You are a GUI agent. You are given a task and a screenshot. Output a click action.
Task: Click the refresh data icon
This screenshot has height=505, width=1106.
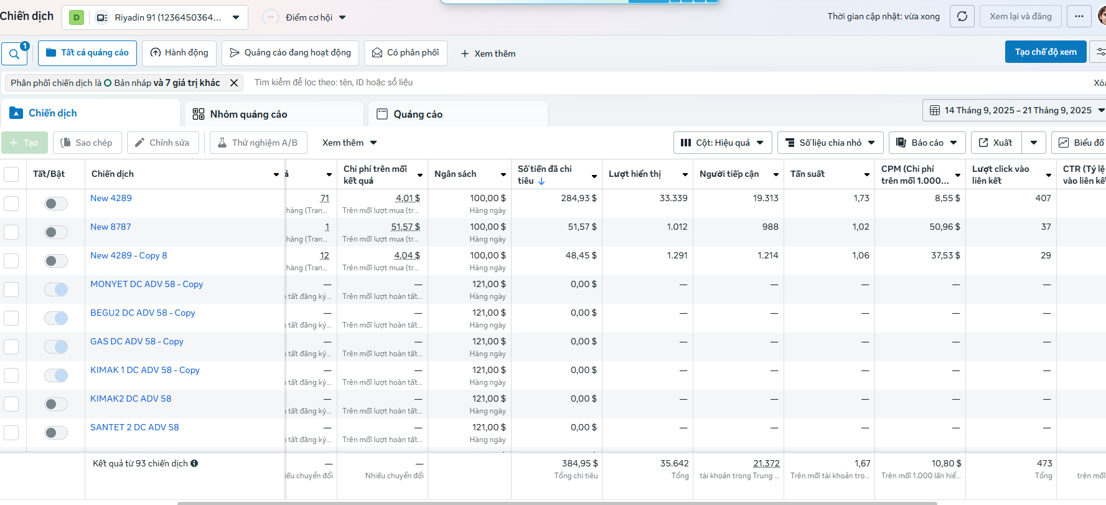(962, 17)
